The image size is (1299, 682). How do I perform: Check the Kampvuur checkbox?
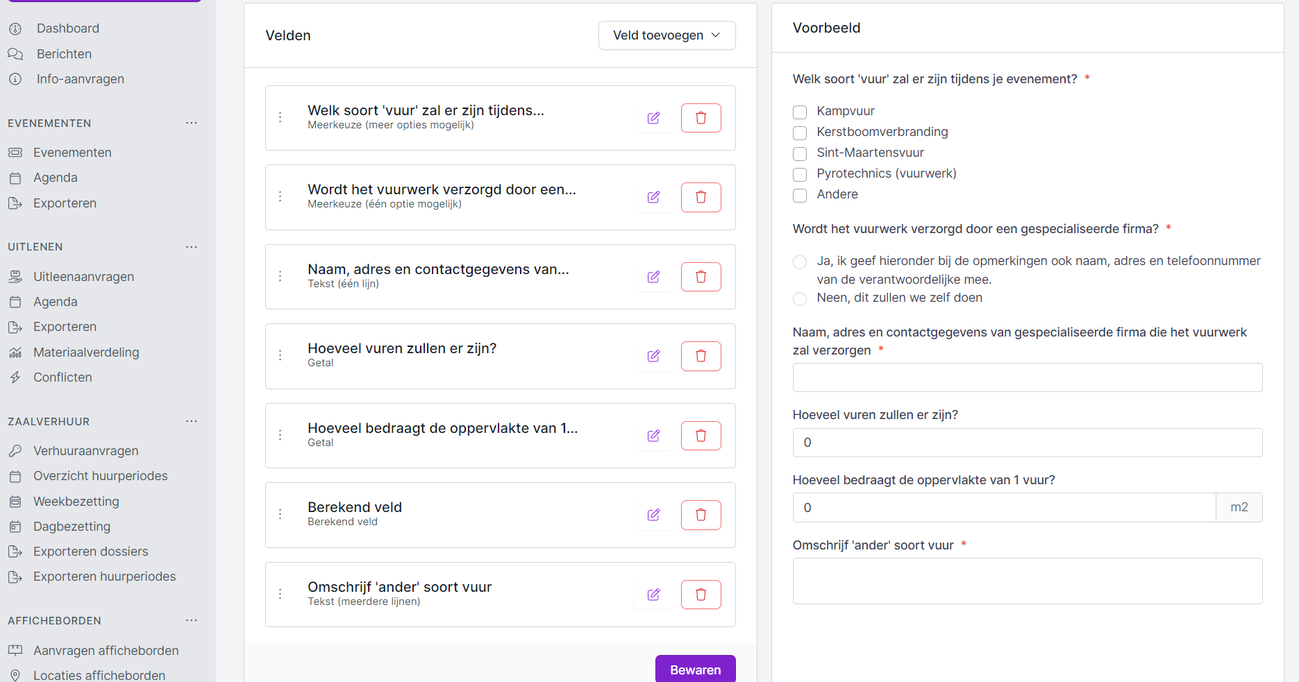pyautogui.click(x=800, y=112)
